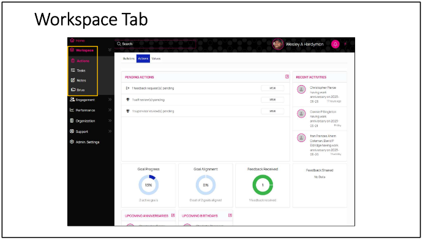The image size is (423, 240).
Task: Click the Drive folder icon
Action: click(x=73, y=89)
